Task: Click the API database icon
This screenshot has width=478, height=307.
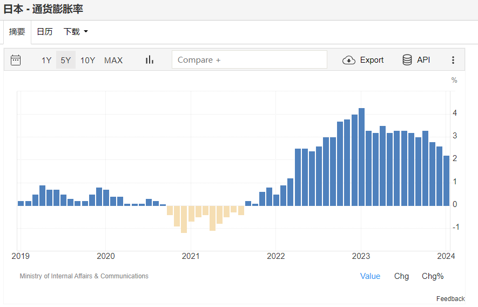Action: pyautogui.click(x=407, y=60)
